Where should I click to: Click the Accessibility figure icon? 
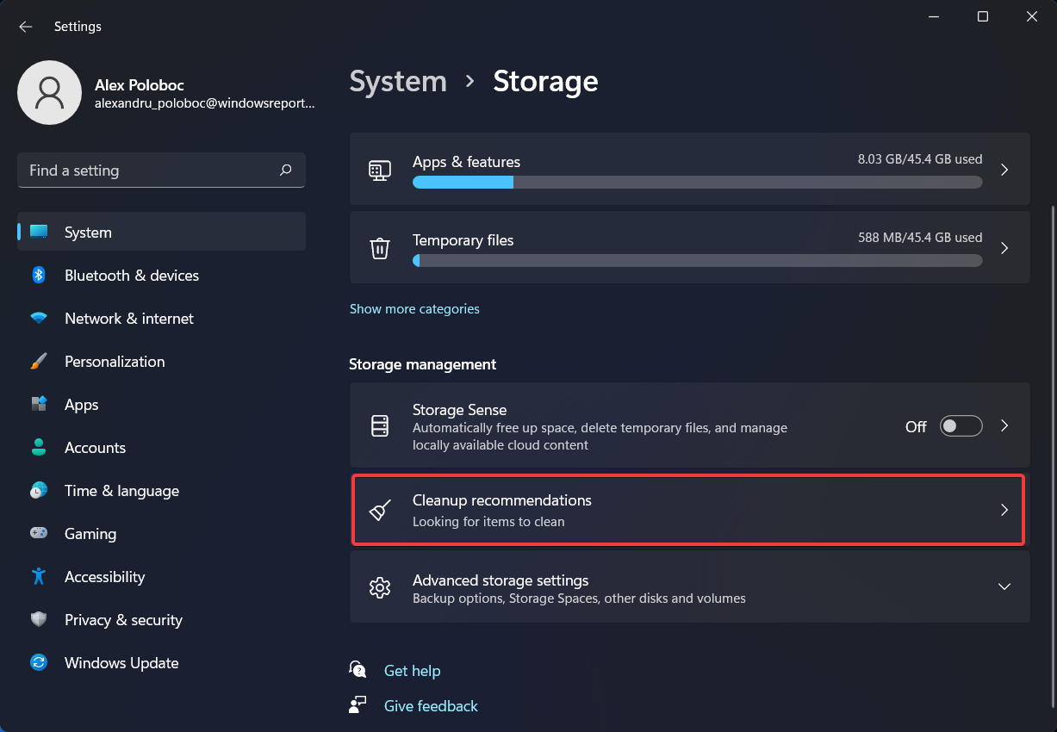(x=39, y=577)
